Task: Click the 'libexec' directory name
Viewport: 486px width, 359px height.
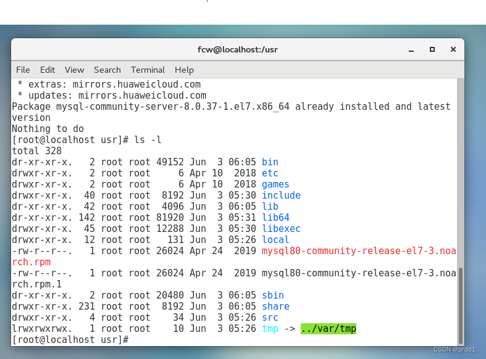Action: tap(281, 229)
